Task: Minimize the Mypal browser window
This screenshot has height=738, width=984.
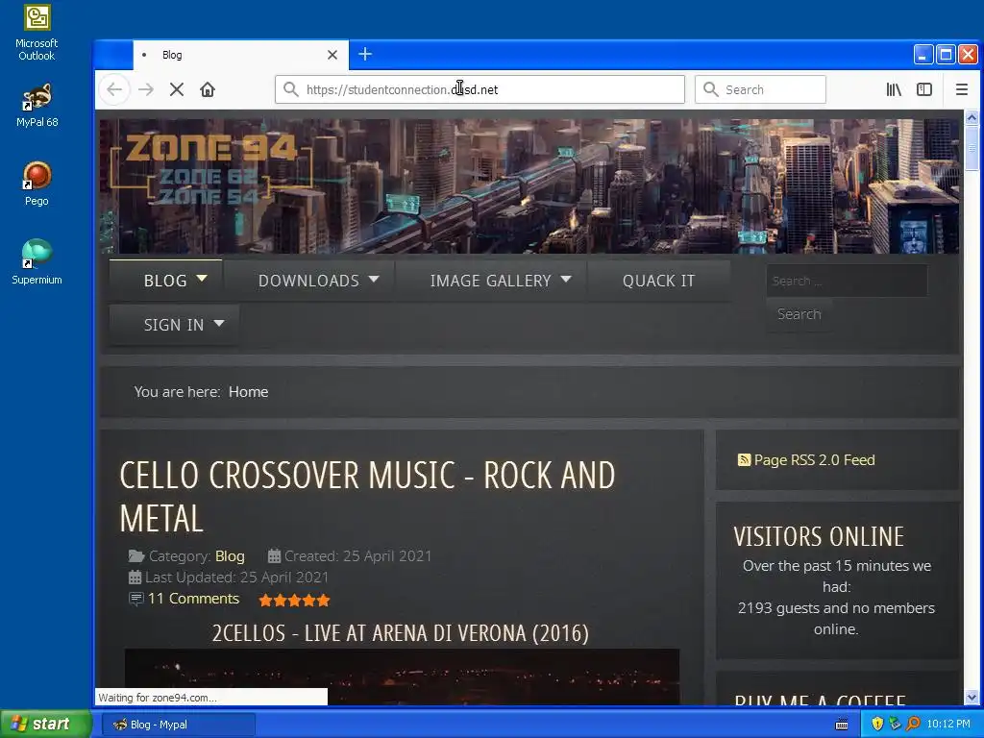Action: pyautogui.click(x=922, y=55)
